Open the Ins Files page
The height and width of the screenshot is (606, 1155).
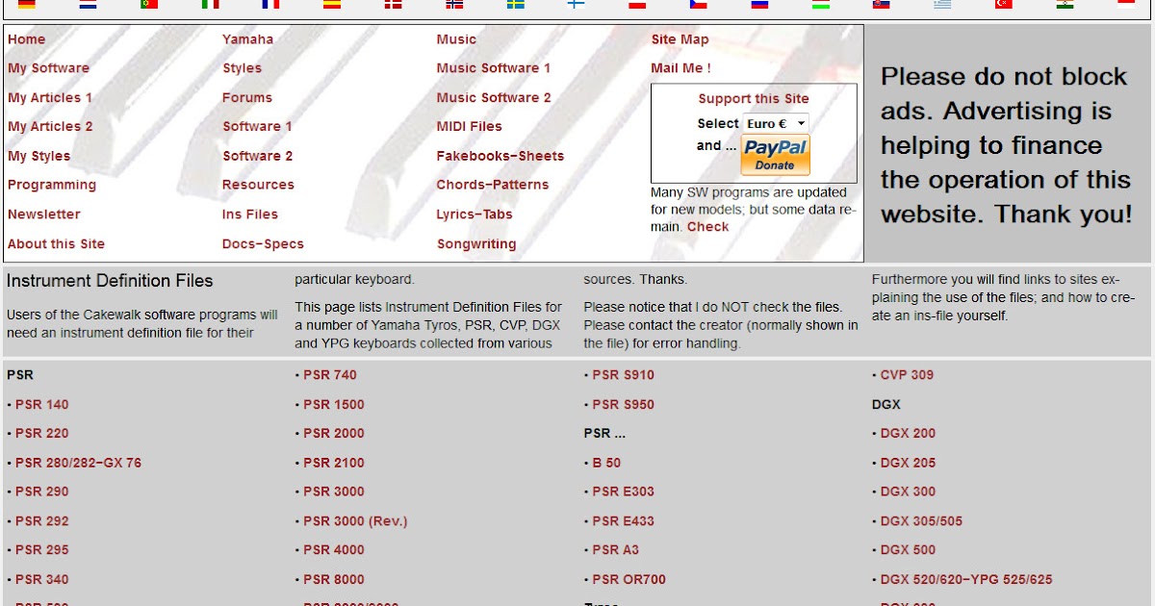pyautogui.click(x=250, y=215)
